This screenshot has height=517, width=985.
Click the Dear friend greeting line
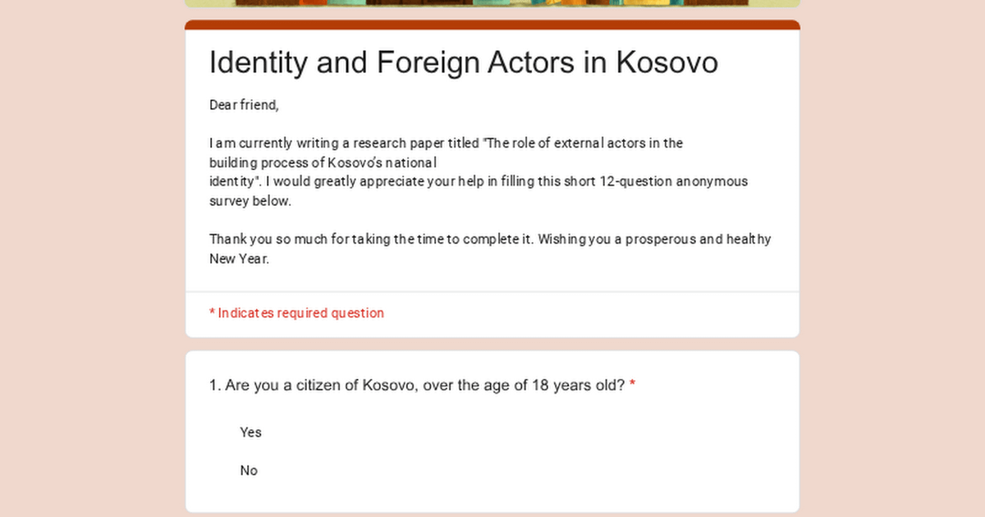244,105
